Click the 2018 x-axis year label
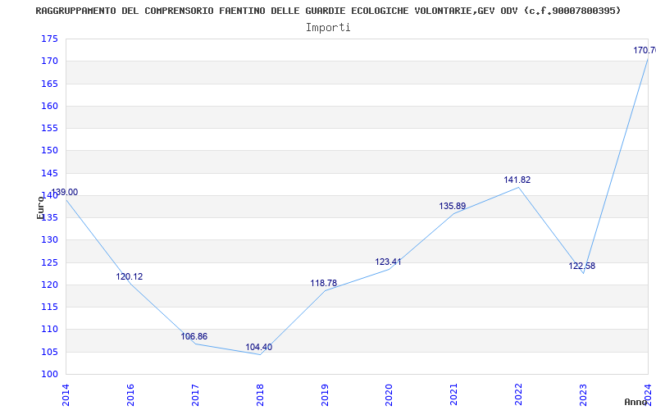 coord(260,395)
